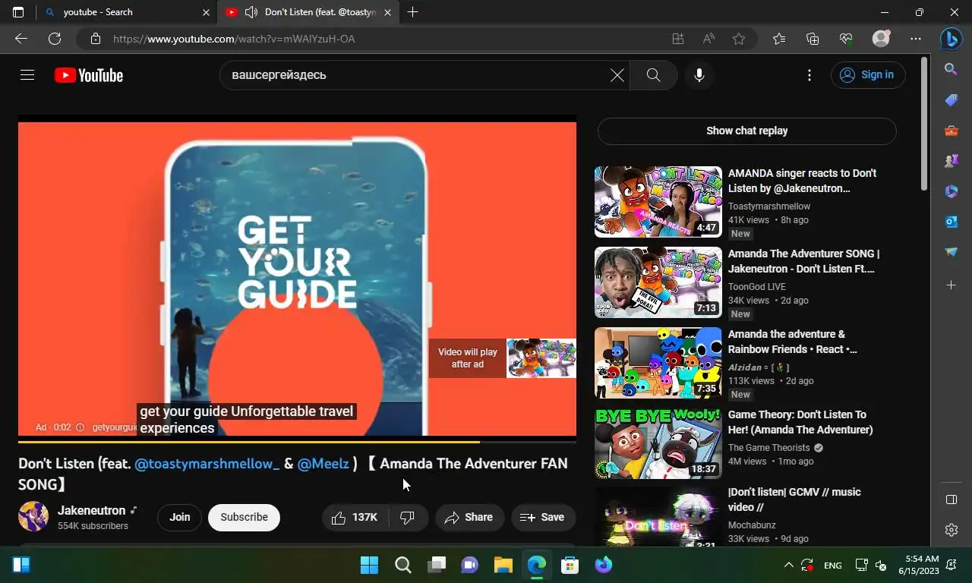Open the Favorites list button

click(779, 39)
